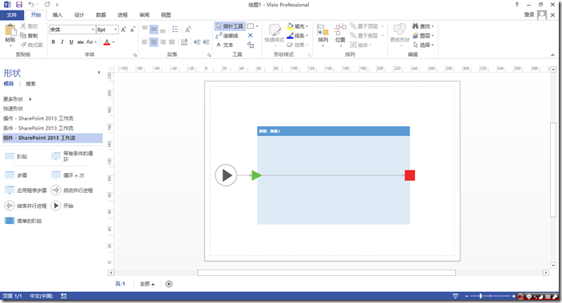Switch to the 审阅 (Review) ribbon tab
Viewport: 562px width, 303px height.
pyautogui.click(x=144, y=14)
